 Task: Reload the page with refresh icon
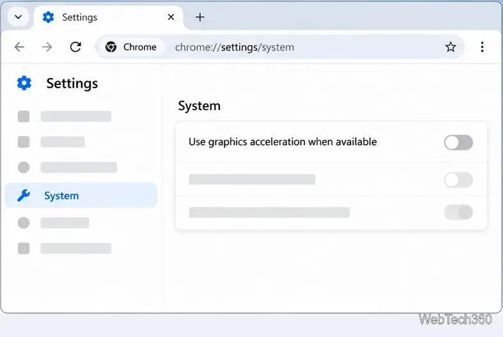tap(75, 47)
